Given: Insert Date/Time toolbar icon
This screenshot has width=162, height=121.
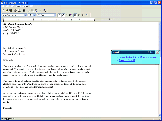Looking at the screenshot, I should pyautogui.click(x=45, y=10).
